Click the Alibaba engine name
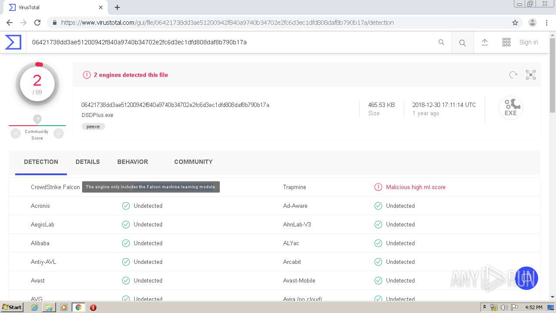The image size is (556, 313). coord(40,243)
